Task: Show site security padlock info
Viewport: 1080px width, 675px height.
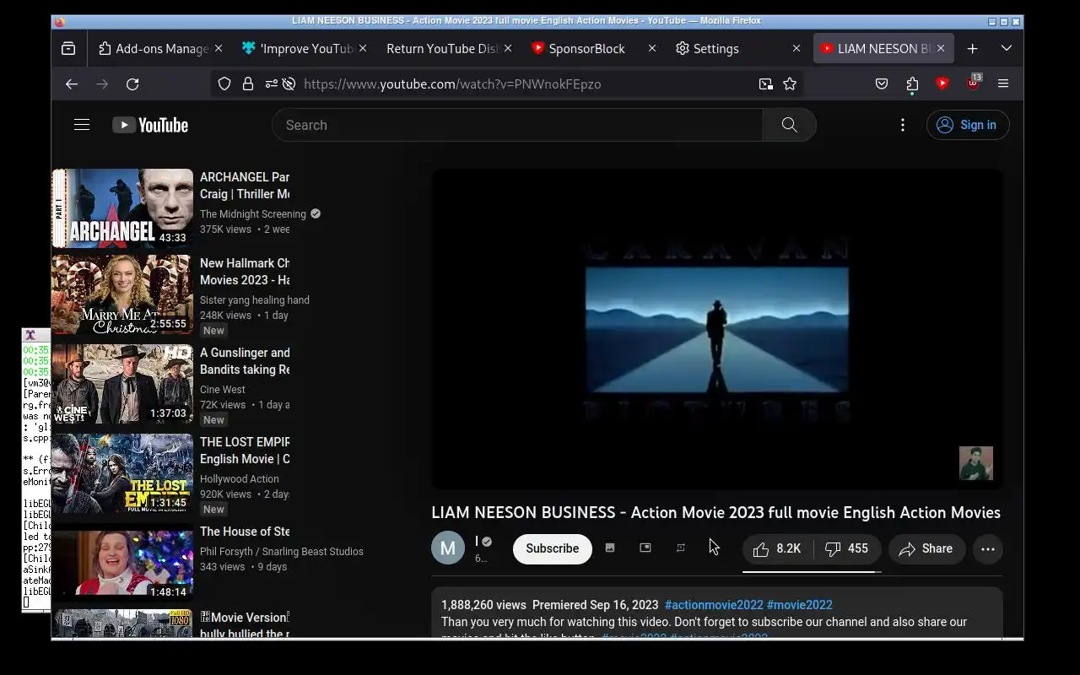Action: click(248, 84)
